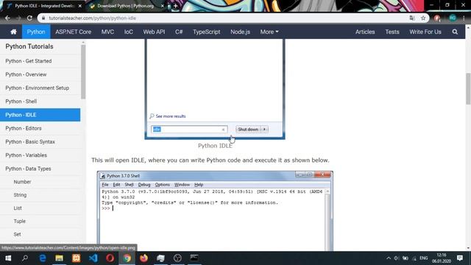
Task: Click the page vertical scrollbar thumb
Action: click(x=468, y=88)
